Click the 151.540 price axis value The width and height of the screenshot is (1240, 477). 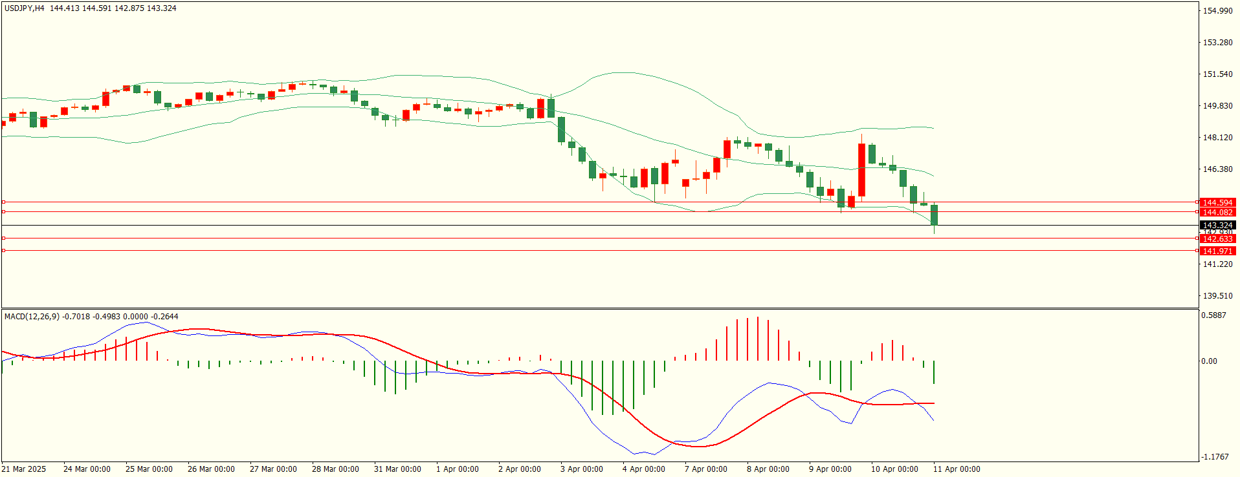(1217, 74)
